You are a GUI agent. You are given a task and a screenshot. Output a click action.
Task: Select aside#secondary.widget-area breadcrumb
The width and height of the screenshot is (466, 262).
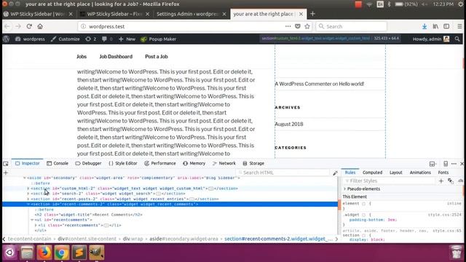(x=183, y=239)
